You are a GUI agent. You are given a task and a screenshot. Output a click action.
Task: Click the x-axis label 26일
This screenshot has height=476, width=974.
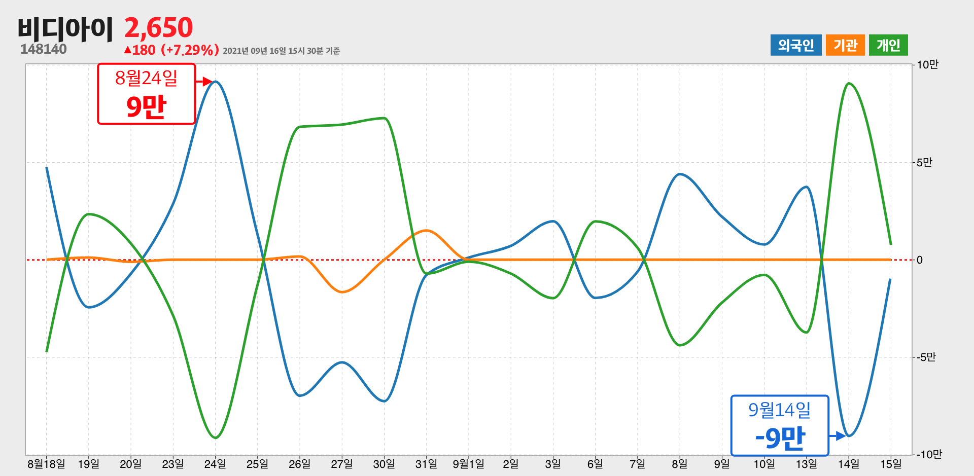(300, 464)
